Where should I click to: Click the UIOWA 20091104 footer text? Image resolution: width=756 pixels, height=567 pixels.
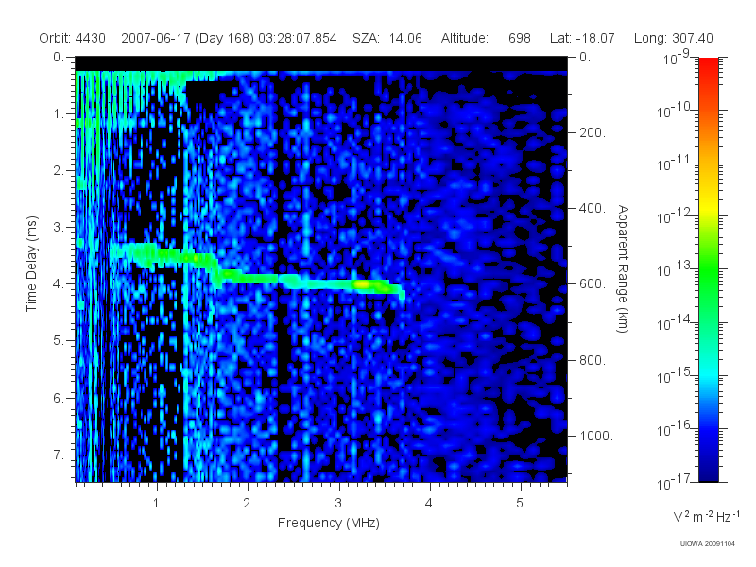click(x=707, y=544)
